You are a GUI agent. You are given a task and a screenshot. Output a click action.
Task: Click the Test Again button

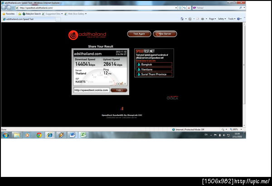click(139, 34)
